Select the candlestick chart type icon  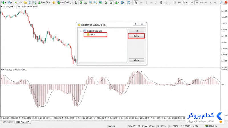[x=81, y=3]
